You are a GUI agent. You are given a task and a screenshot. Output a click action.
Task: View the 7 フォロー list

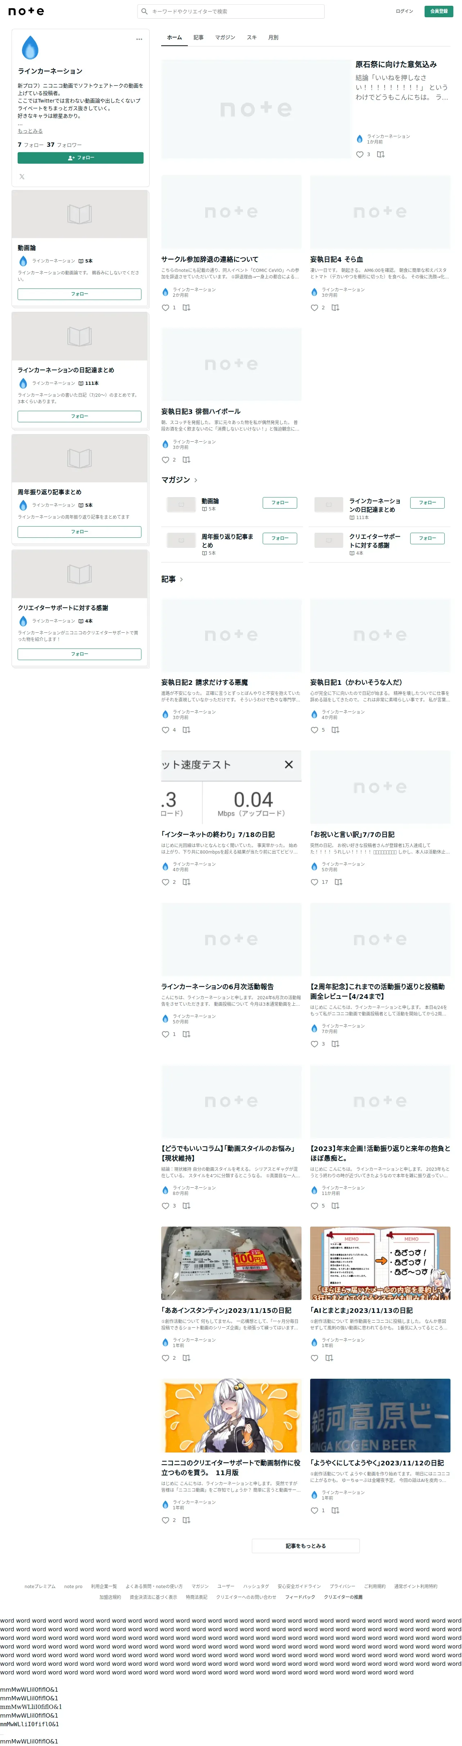31,145
